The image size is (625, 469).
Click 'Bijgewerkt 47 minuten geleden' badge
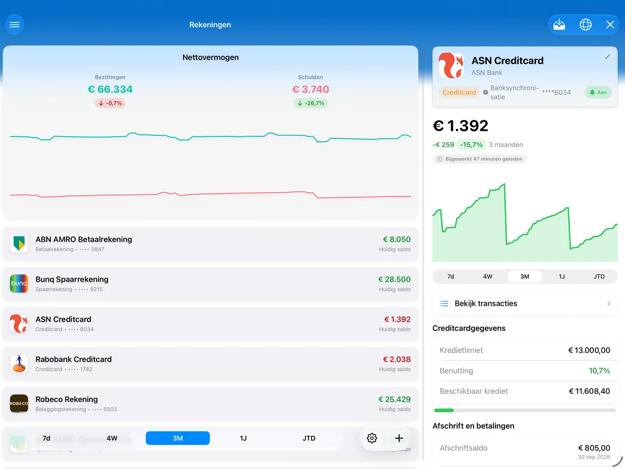(x=479, y=159)
